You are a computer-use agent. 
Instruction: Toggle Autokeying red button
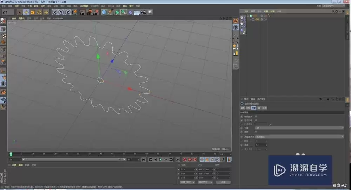tap(190, 160)
